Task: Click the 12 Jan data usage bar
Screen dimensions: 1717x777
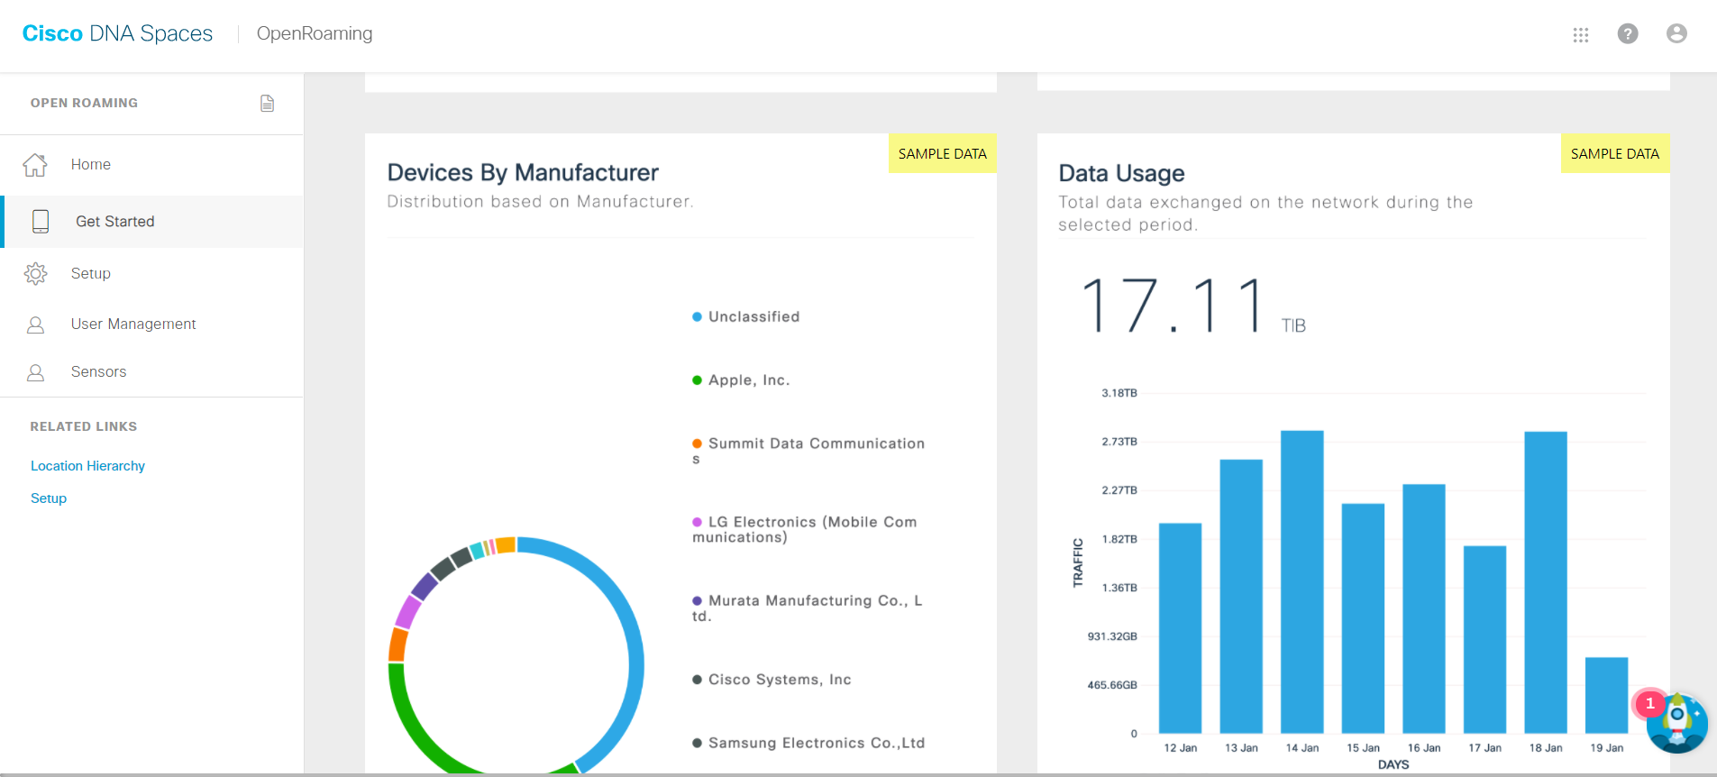Action: 1180,627
